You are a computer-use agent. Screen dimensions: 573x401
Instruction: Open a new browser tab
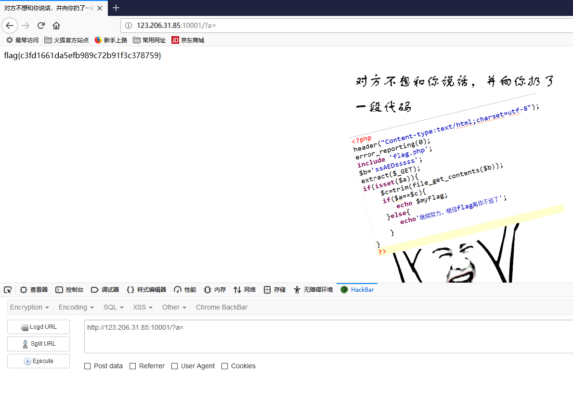(116, 8)
